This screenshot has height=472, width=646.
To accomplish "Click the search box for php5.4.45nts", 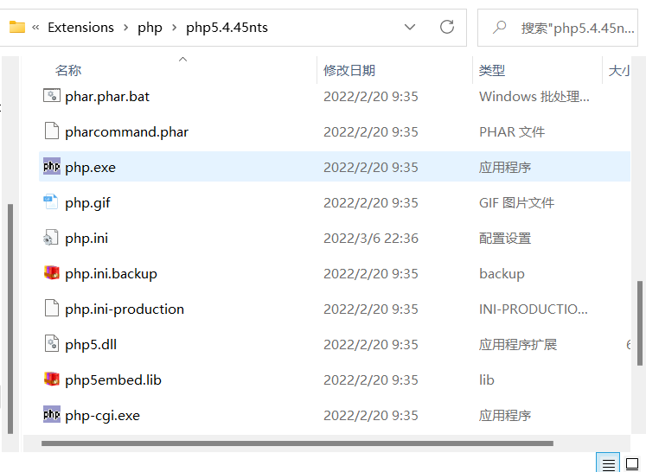I will (558, 28).
